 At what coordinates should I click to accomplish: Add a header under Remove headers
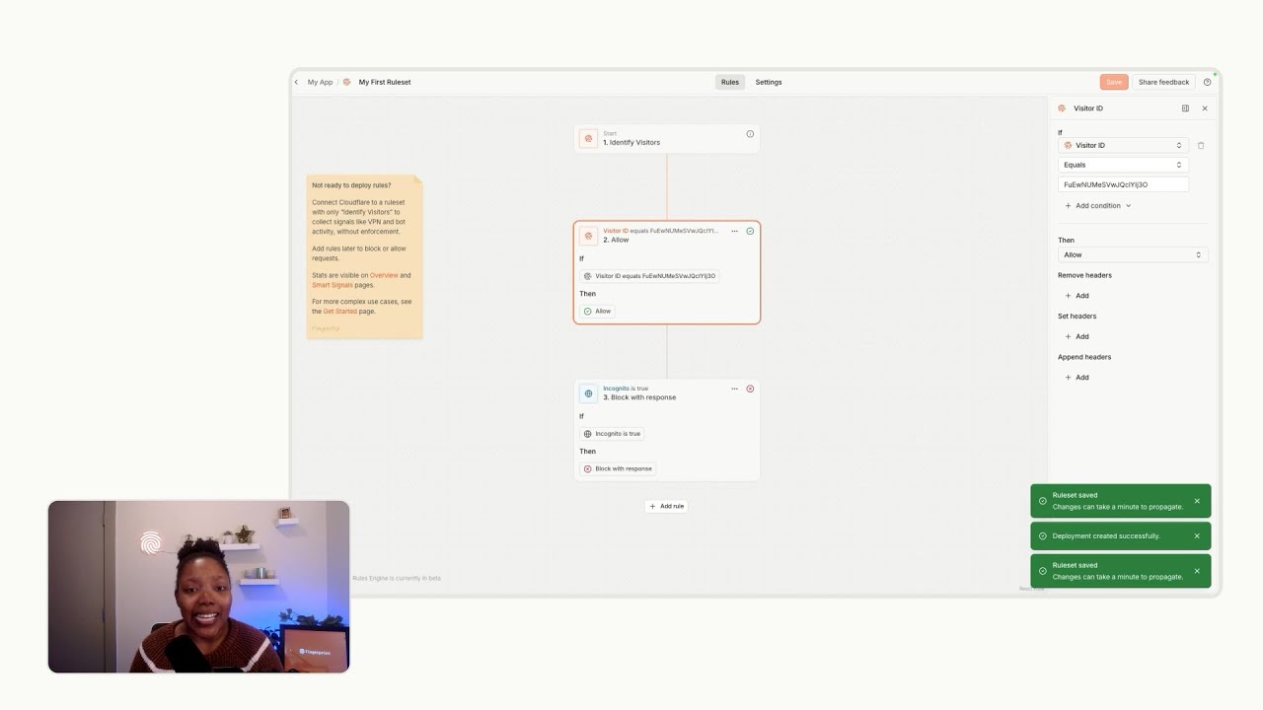(1077, 296)
